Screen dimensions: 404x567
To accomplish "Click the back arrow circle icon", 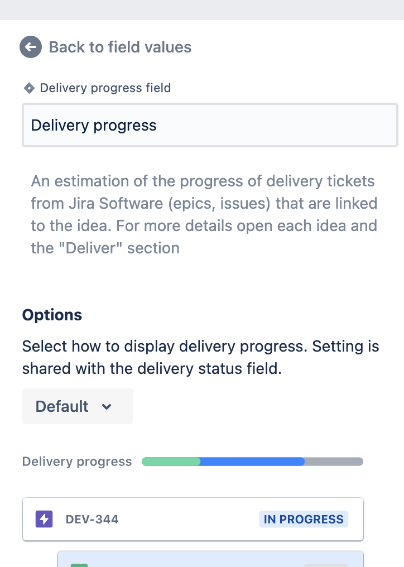I will [x=31, y=47].
